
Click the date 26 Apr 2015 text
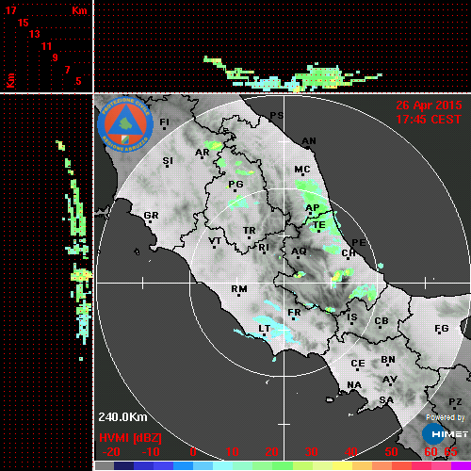(429, 106)
